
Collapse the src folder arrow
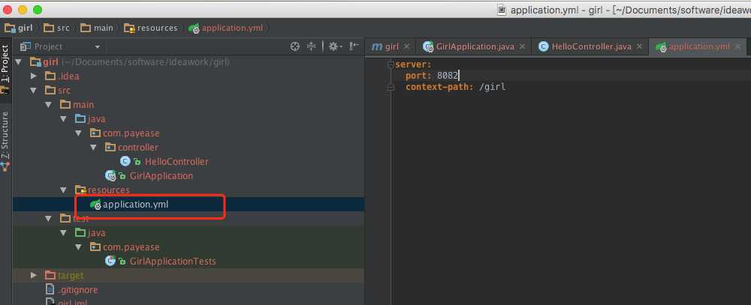point(34,91)
